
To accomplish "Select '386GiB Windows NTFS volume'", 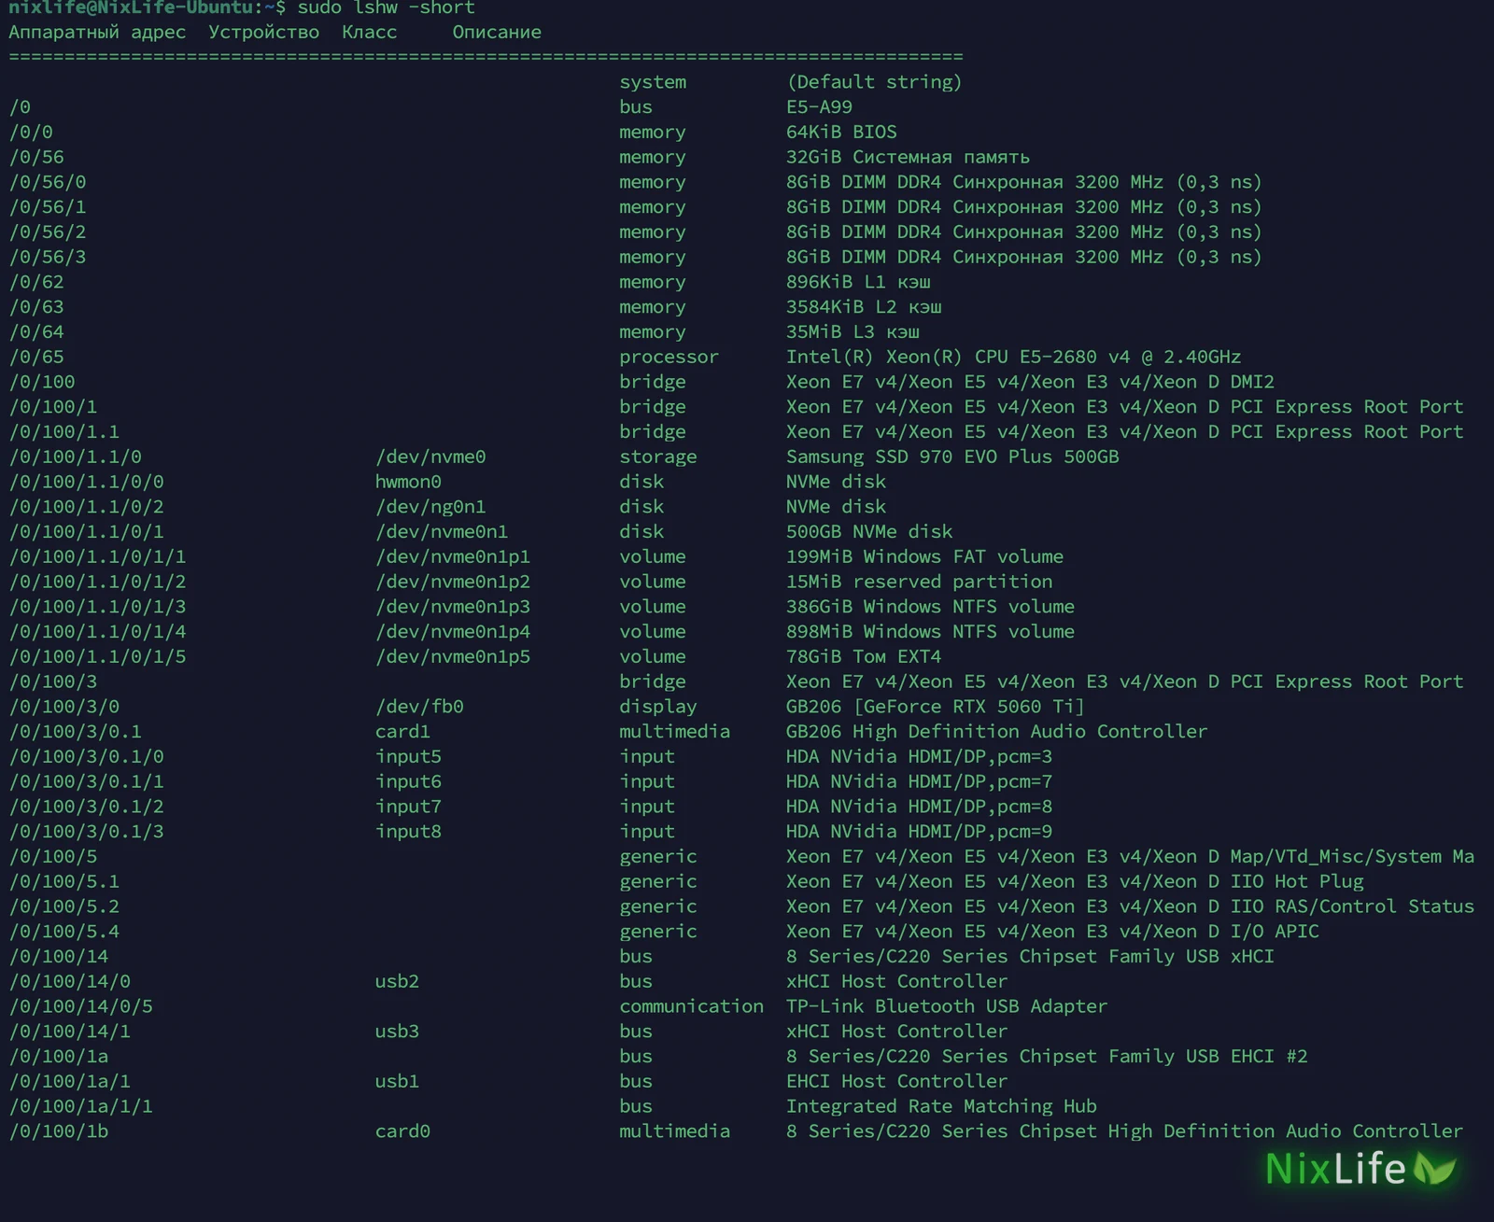I will (930, 607).
